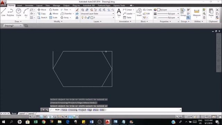Click the Ellipse tool in Draw panel

[x=32, y=14]
